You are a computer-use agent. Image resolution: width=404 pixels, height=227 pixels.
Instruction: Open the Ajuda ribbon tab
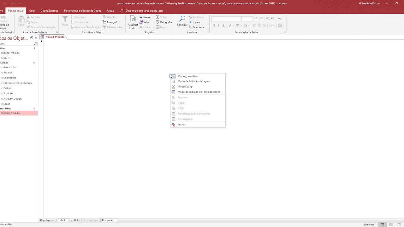coord(110,11)
